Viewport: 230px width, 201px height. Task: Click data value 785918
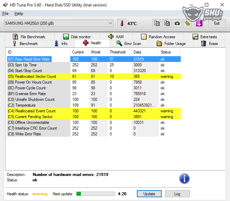(x=140, y=94)
